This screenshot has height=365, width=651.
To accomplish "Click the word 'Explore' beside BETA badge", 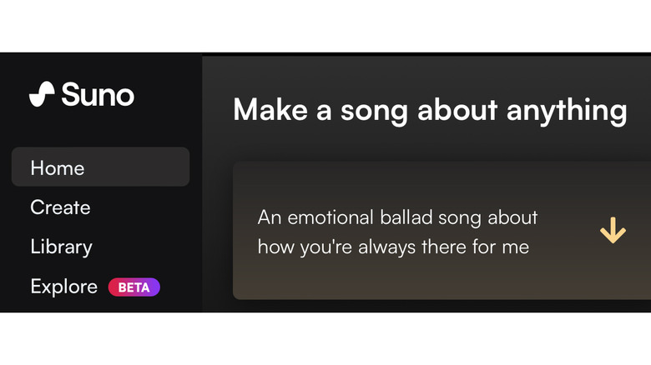I will pyautogui.click(x=63, y=287).
